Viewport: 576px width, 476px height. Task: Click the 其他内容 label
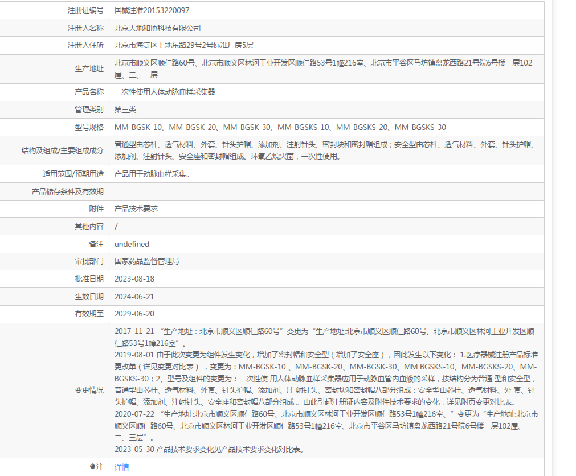pos(89,226)
